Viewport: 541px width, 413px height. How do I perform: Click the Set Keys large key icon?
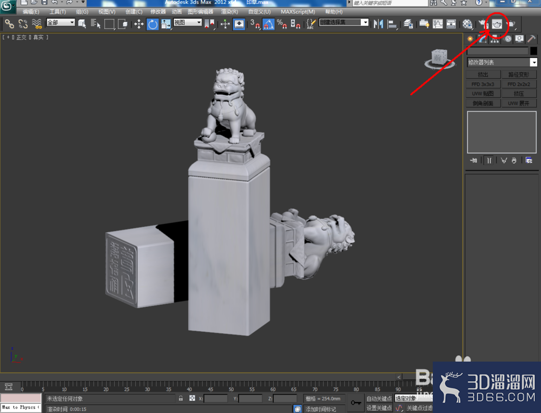pos(356,403)
